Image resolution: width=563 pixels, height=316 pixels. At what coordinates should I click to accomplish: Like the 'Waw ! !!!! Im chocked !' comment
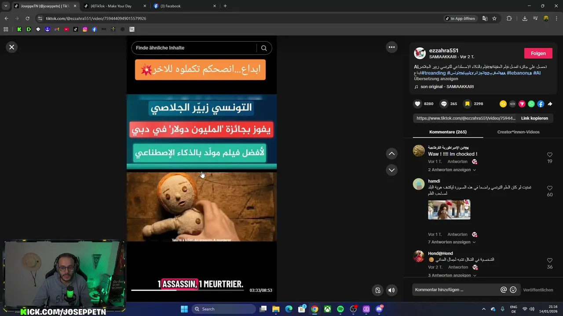pyautogui.click(x=550, y=155)
